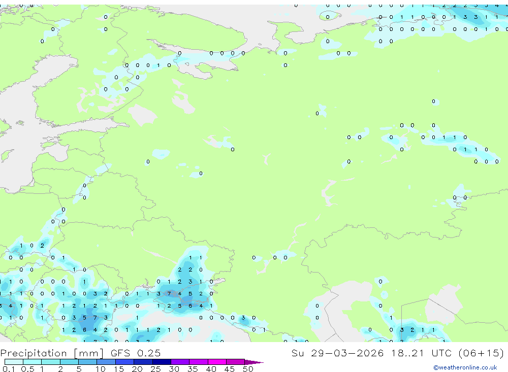Click the legend label '50'
The image size is (508, 372).
point(248,369)
